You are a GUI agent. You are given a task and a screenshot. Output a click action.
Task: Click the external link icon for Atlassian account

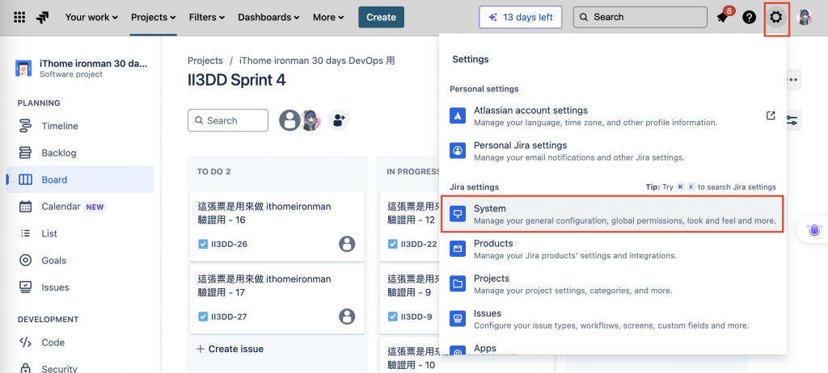[771, 115]
